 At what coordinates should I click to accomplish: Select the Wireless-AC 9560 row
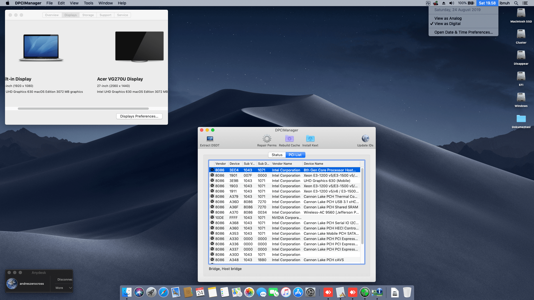(285, 212)
